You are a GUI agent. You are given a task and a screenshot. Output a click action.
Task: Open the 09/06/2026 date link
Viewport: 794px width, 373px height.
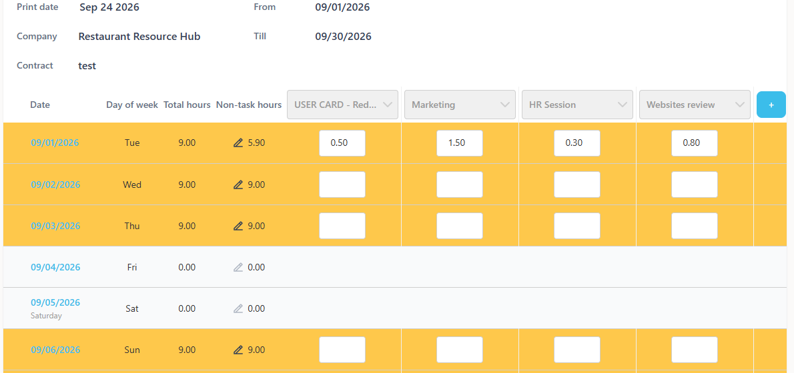[55, 350]
